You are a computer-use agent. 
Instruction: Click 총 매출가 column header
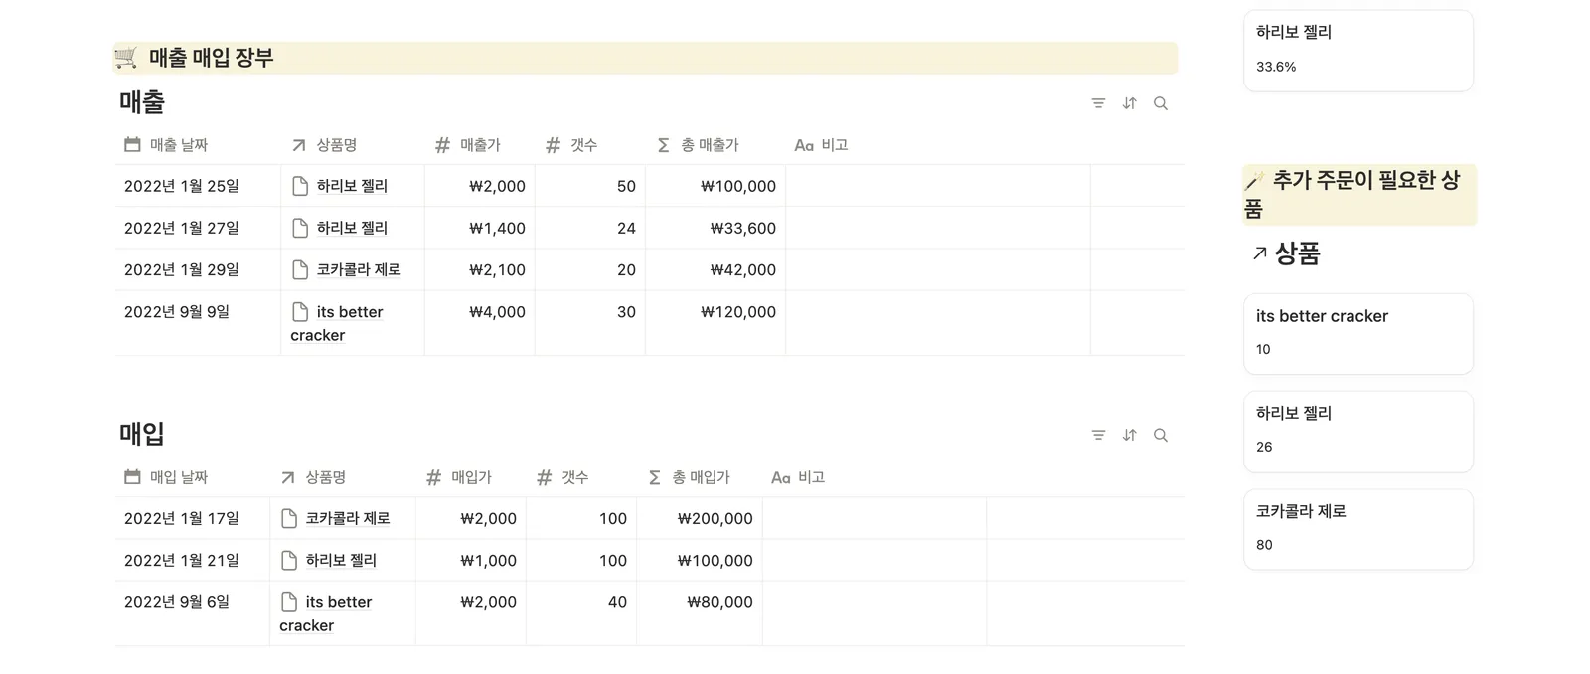[715, 145]
